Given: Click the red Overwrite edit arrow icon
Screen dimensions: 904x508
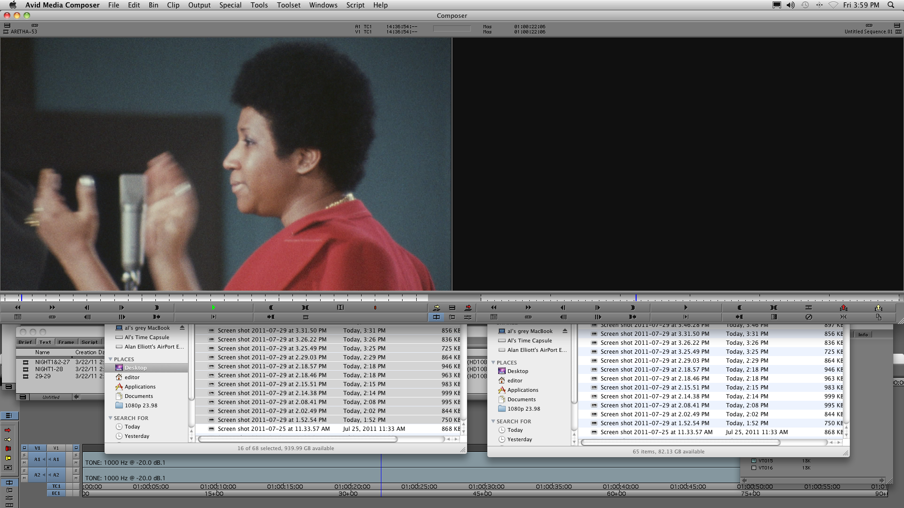Looking at the screenshot, I should point(468,308).
